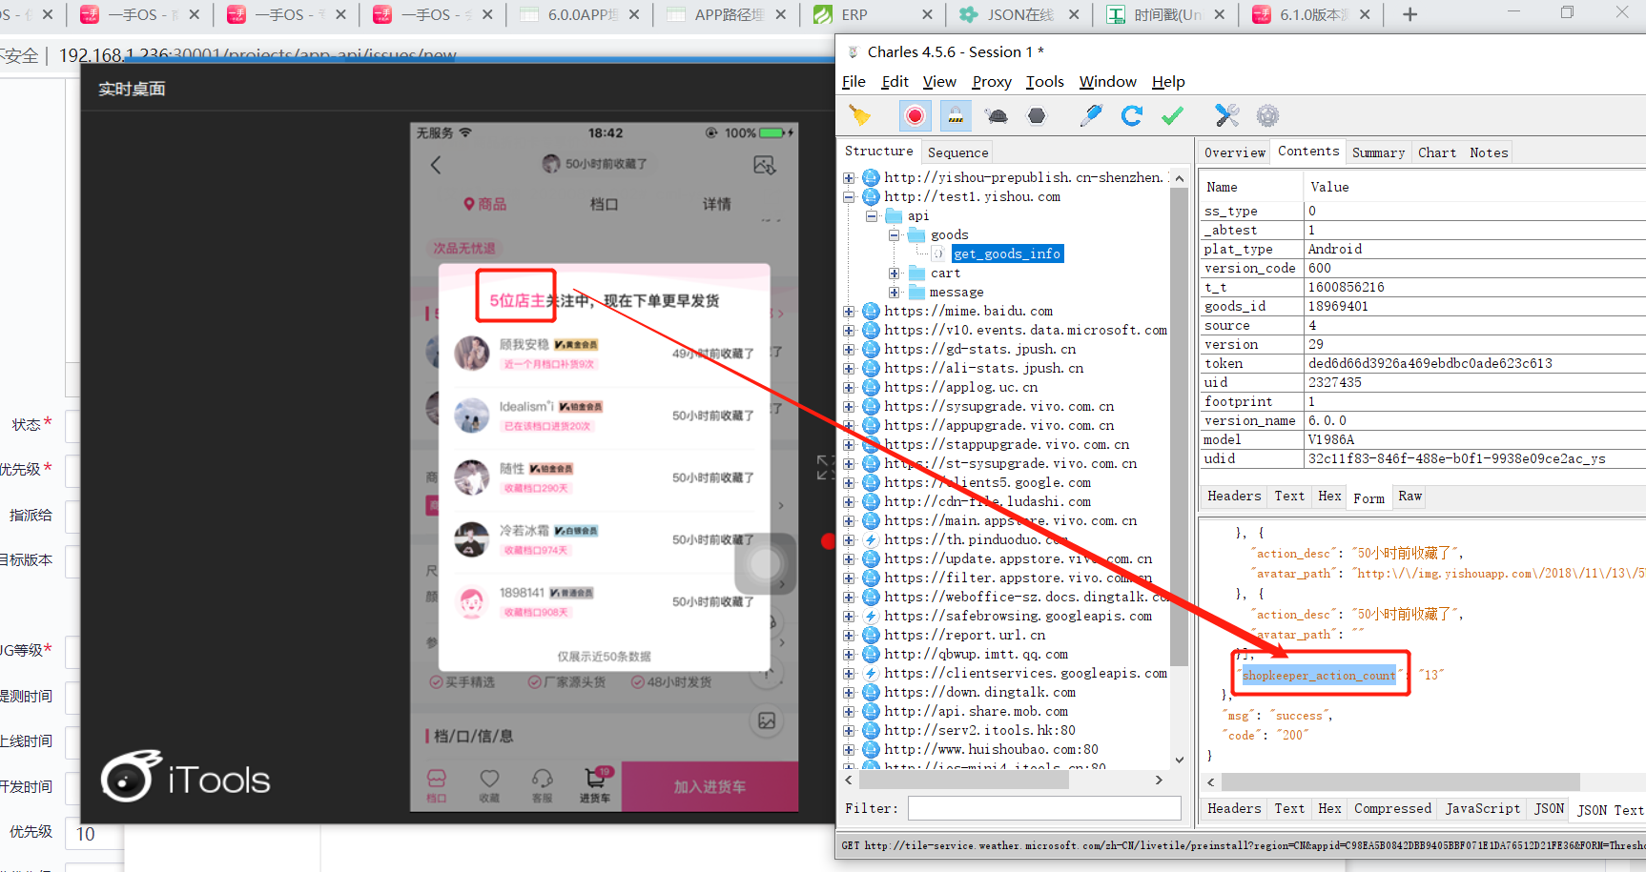This screenshot has width=1646, height=872.
Task: Click the compose pen icon in Charles
Action: pos(1091,116)
